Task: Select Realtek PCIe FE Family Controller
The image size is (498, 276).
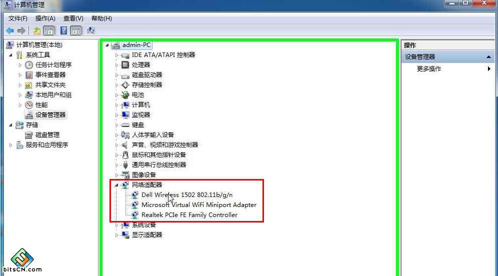Action: click(x=189, y=214)
